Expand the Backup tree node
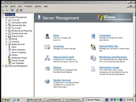 [x=6, y=39]
